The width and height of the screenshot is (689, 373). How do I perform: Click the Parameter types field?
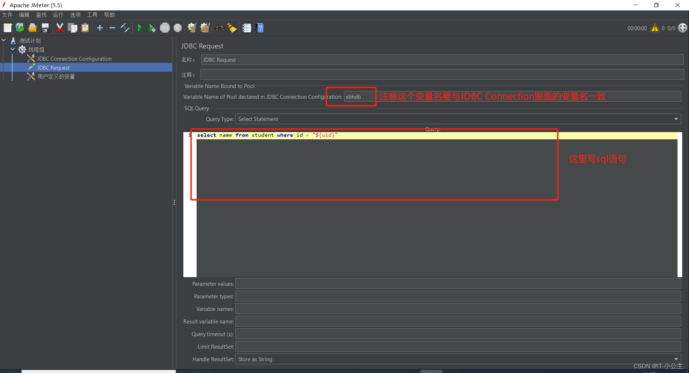458,297
